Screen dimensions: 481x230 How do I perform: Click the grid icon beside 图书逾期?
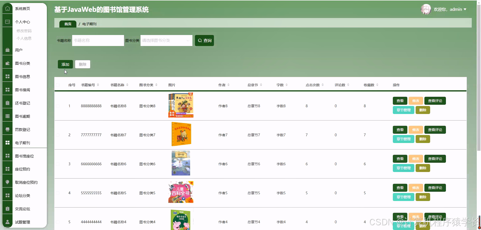[8, 116]
